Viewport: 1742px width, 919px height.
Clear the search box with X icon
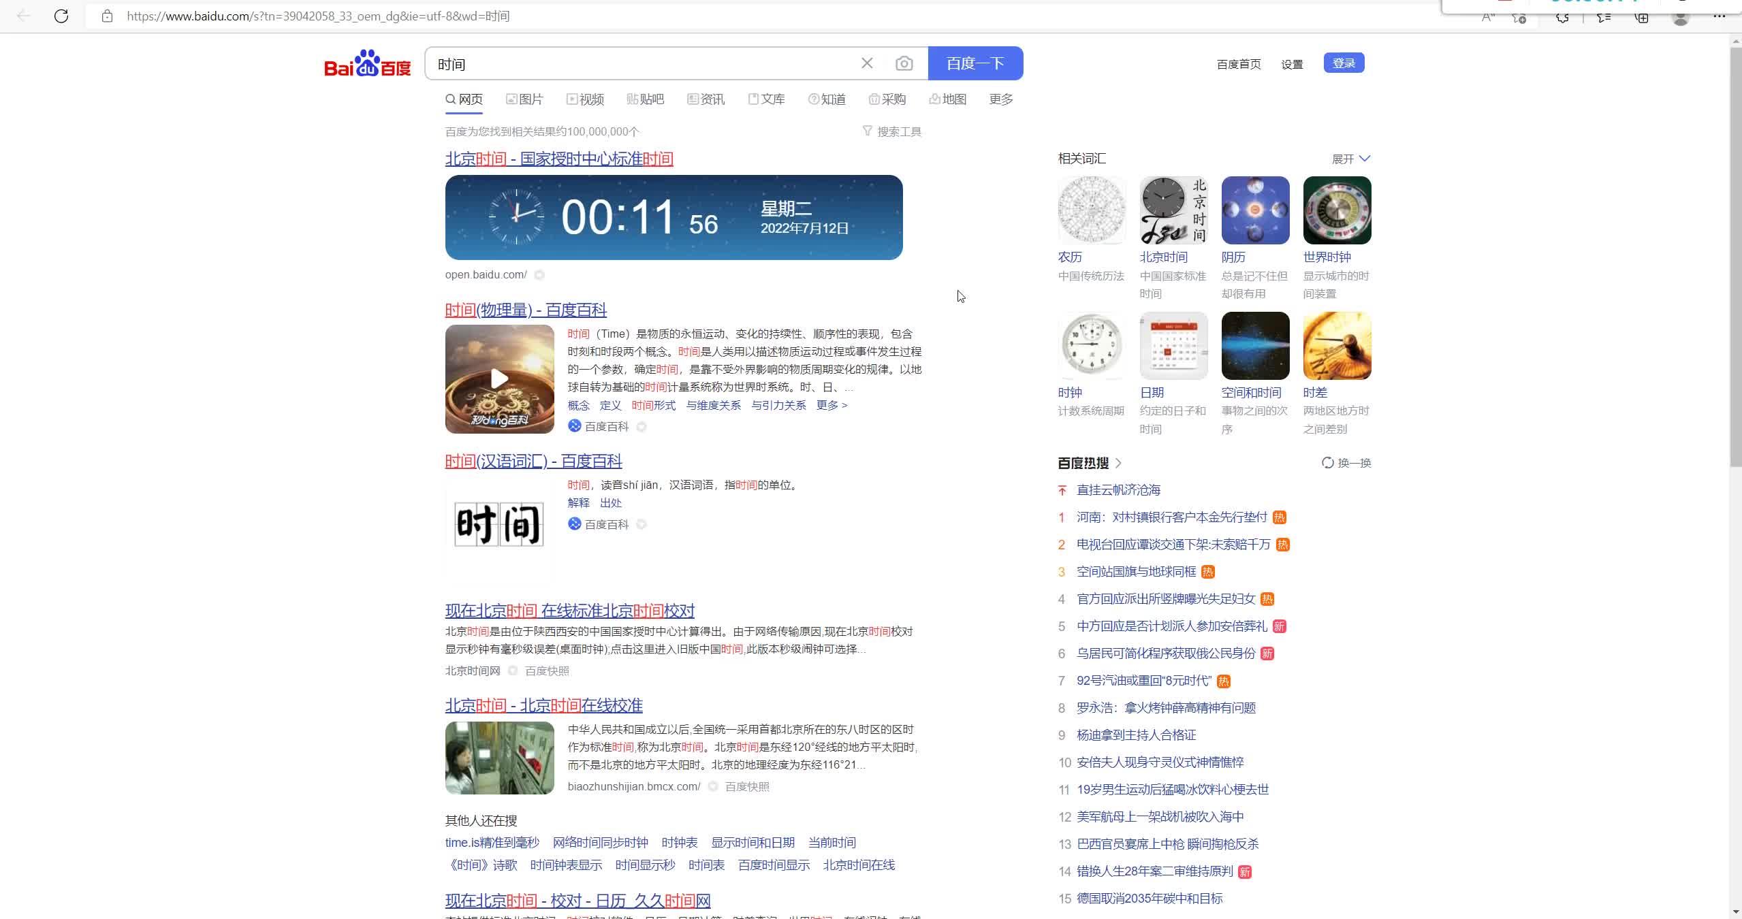coord(867,63)
